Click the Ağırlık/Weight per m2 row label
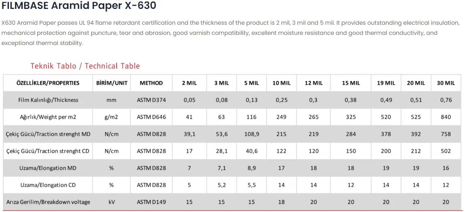This screenshot has width=469, height=212. 48,117
